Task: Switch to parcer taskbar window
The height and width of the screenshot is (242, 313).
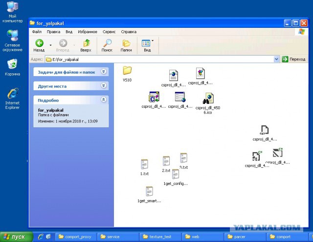Action: 245,237
